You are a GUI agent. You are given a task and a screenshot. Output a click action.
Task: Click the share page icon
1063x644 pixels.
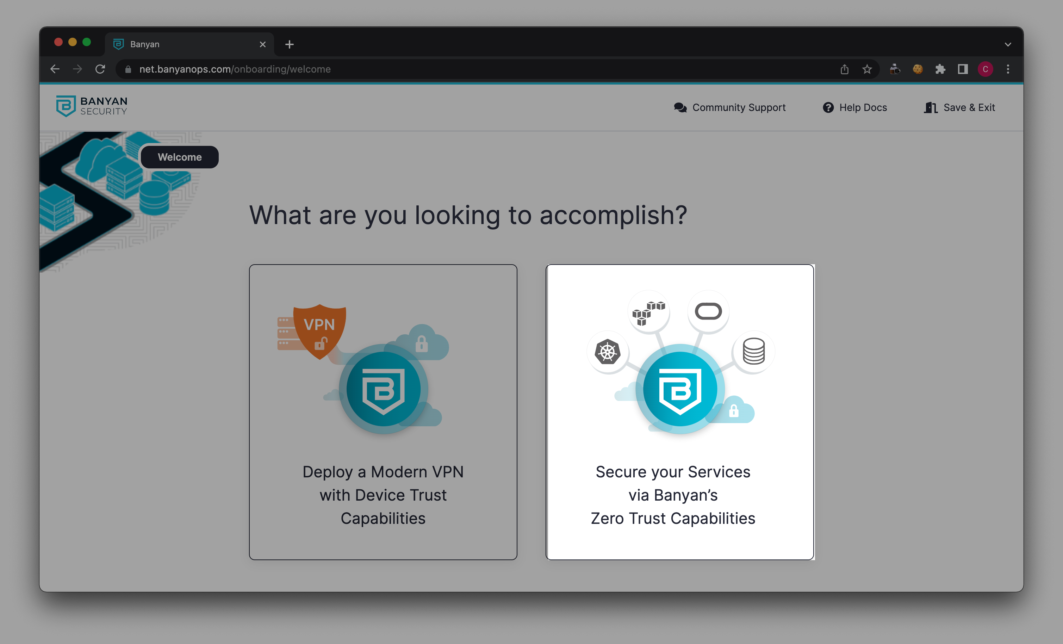tap(844, 69)
